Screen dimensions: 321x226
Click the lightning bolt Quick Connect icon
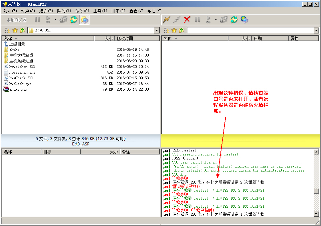coord(166,20)
